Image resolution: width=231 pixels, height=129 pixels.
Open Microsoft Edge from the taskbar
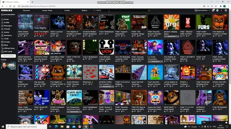(x=56, y=126)
